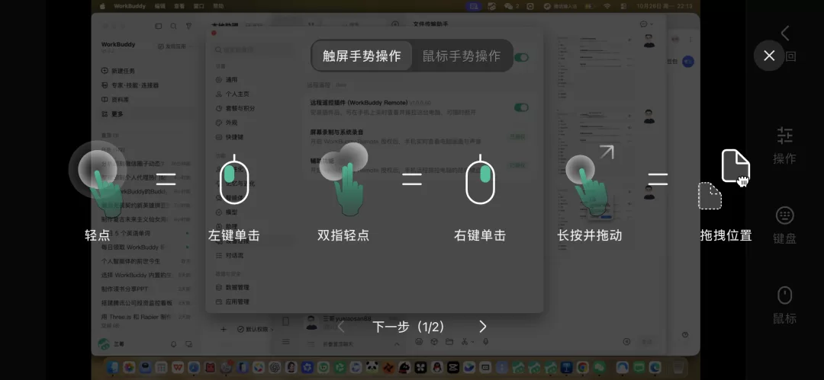
Task: Open the 制作读书分享PPT task
Action: pyautogui.click(x=125, y=289)
